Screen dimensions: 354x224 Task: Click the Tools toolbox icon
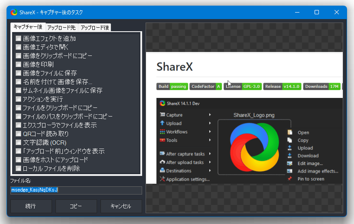click(162, 140)
